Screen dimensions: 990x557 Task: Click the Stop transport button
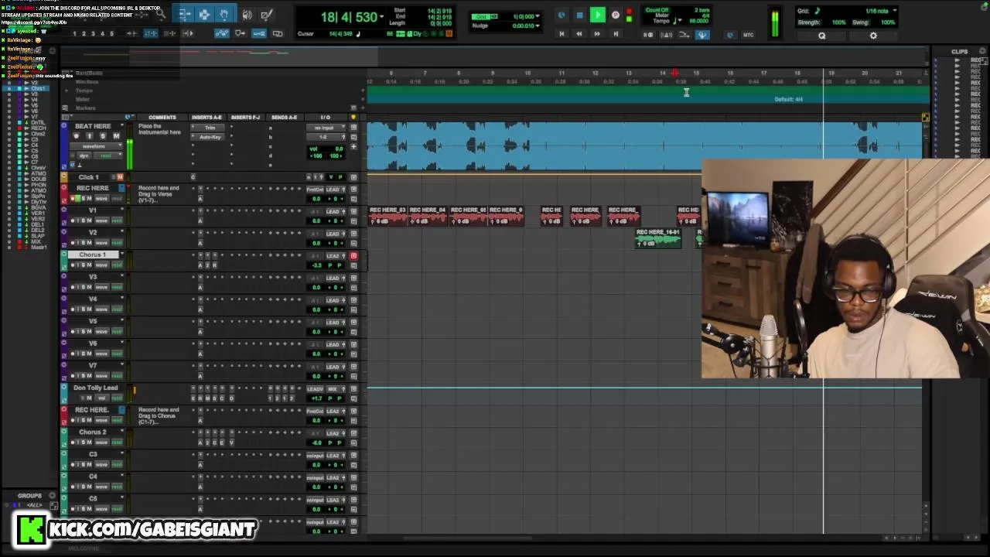(579, 15)
